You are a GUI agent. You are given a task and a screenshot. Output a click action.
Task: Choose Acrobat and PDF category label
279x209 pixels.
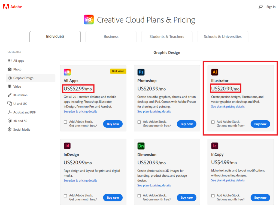(x=24, y=112)
